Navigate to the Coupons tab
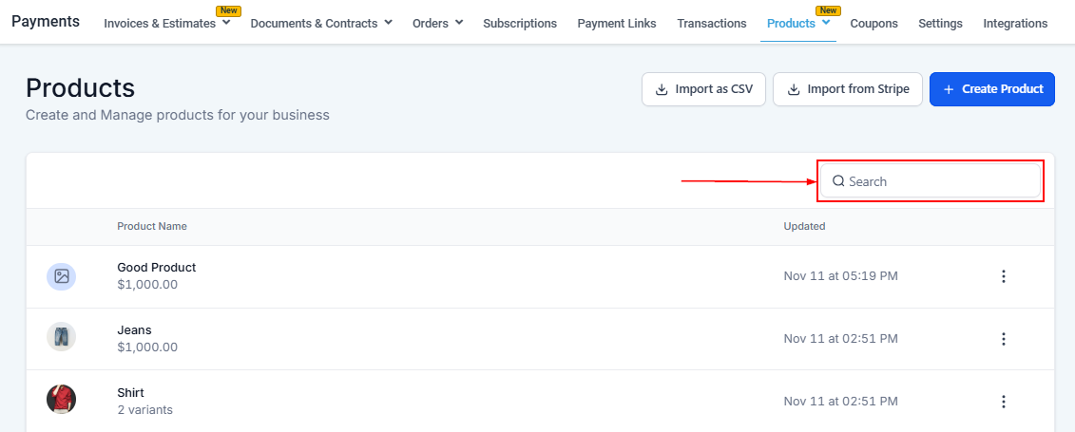Screen dimensions: 1075x432 point(873,23)
